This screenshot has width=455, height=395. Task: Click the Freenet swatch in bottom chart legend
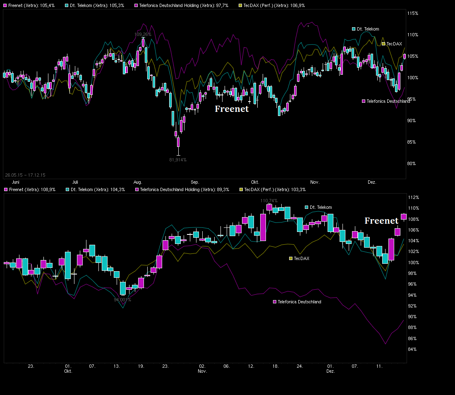coord(6,190)
